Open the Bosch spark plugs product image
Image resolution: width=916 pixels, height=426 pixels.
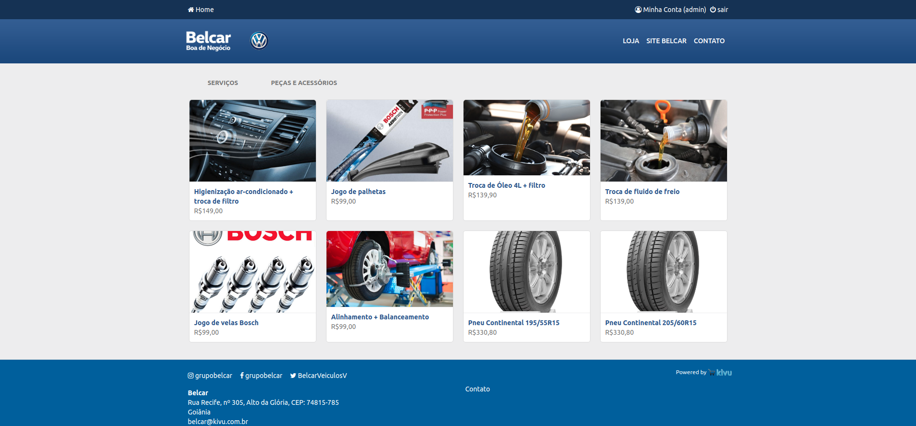click(x=252, y=272)
